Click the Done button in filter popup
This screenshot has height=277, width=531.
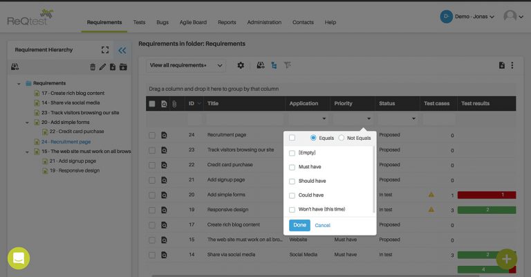click(x=299, y=225)
